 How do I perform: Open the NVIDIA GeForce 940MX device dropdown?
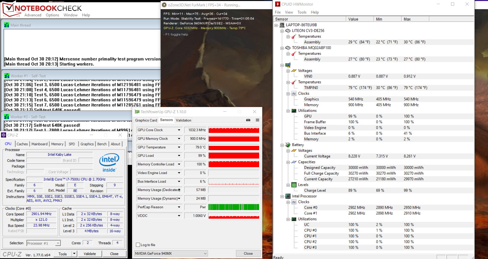point(171,253)
